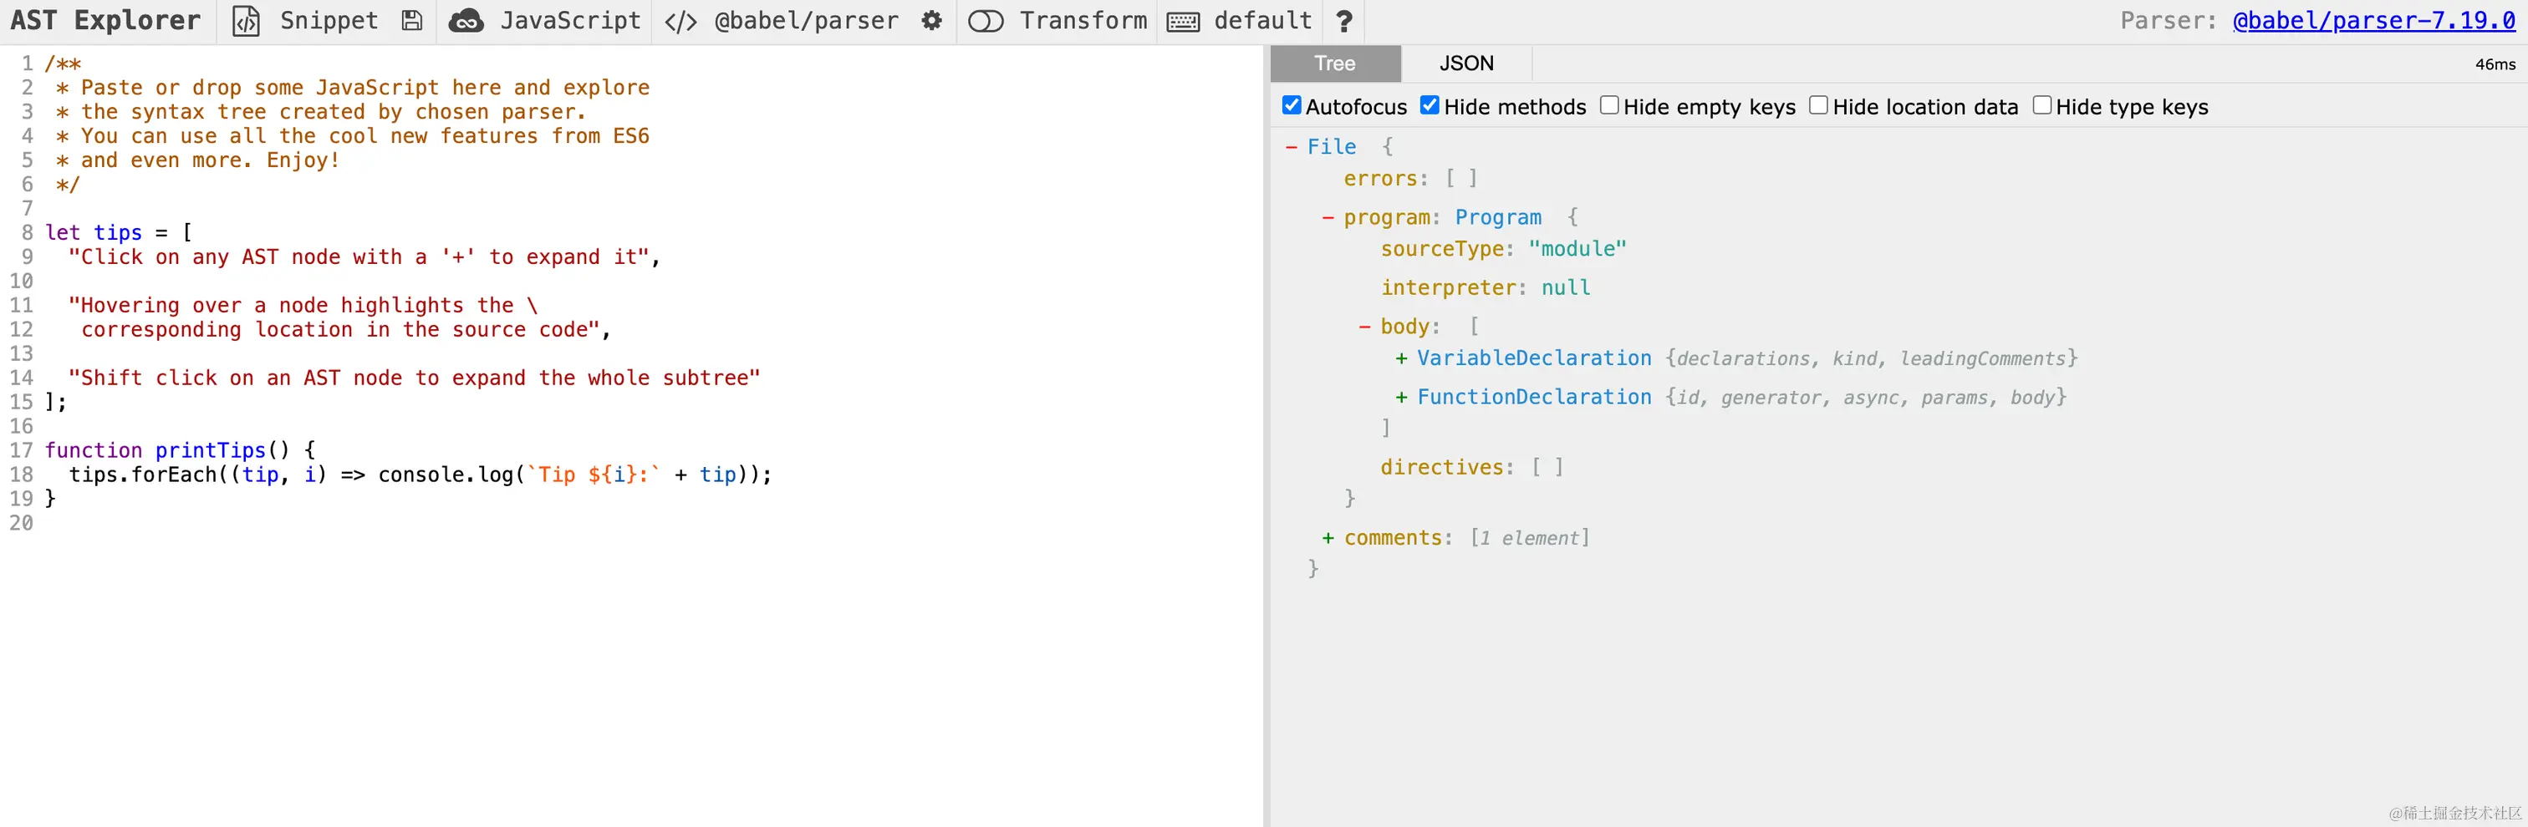
Task: Click the directives key
Action: (x=1441, y=468)
